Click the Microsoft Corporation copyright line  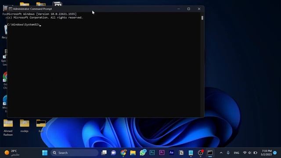click(45, 18)
